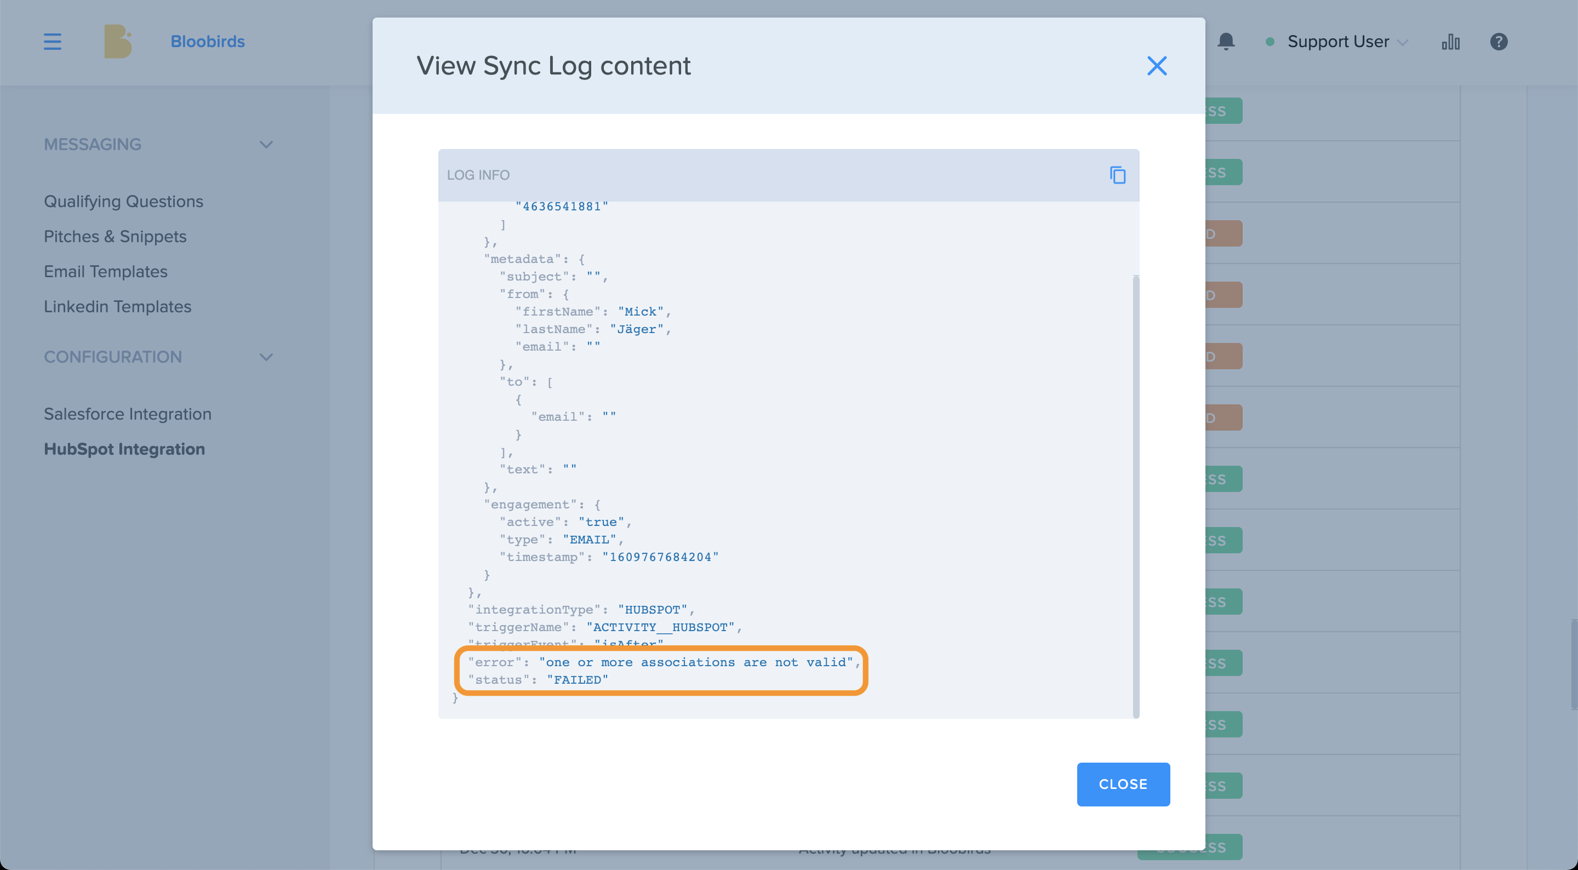
Task: Click the log content scrollbar
Action: pos(1136,496)
